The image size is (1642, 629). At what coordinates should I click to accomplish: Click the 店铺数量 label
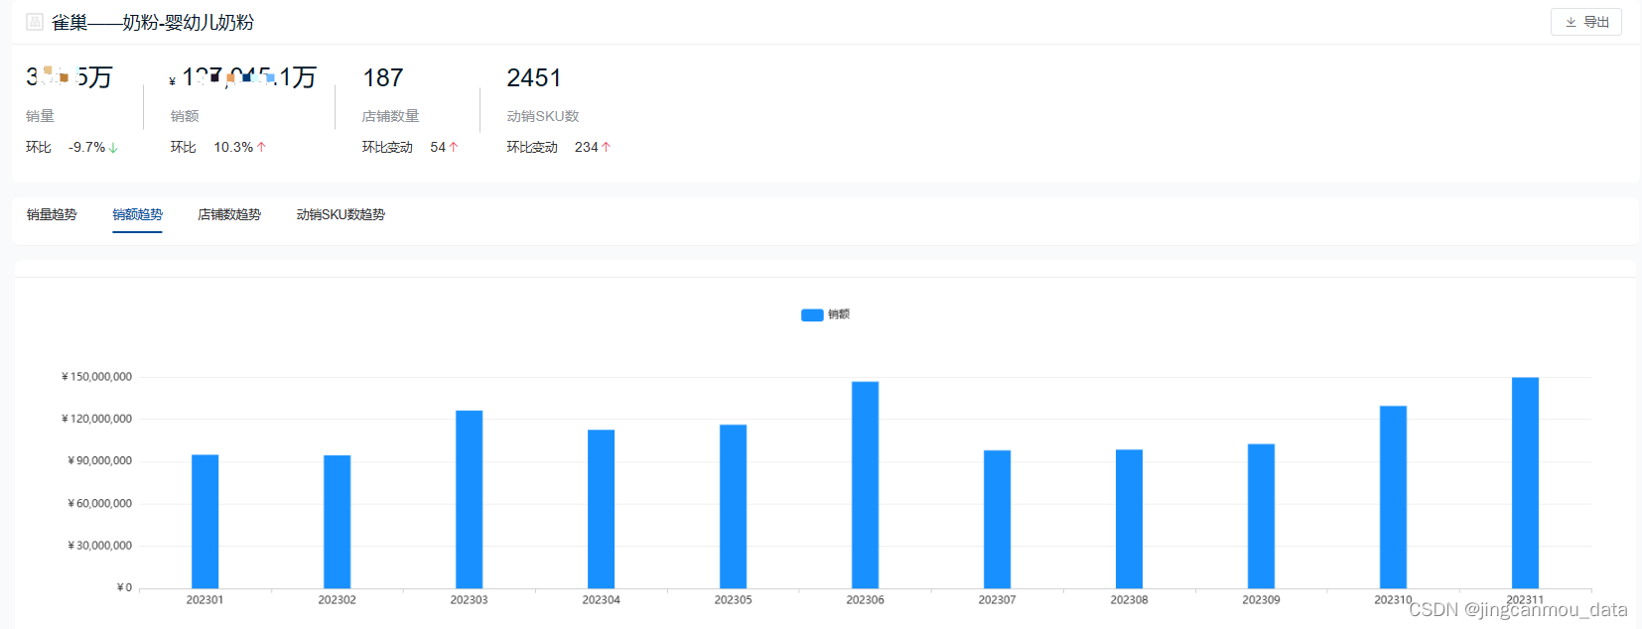tap(390, 116)
